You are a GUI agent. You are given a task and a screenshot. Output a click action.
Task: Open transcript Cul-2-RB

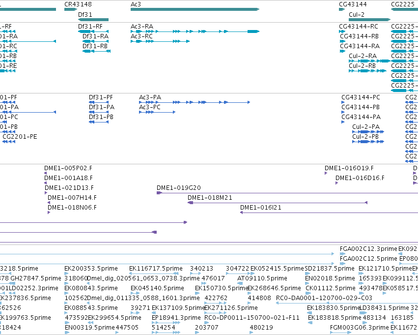click(x=362, y=66)
